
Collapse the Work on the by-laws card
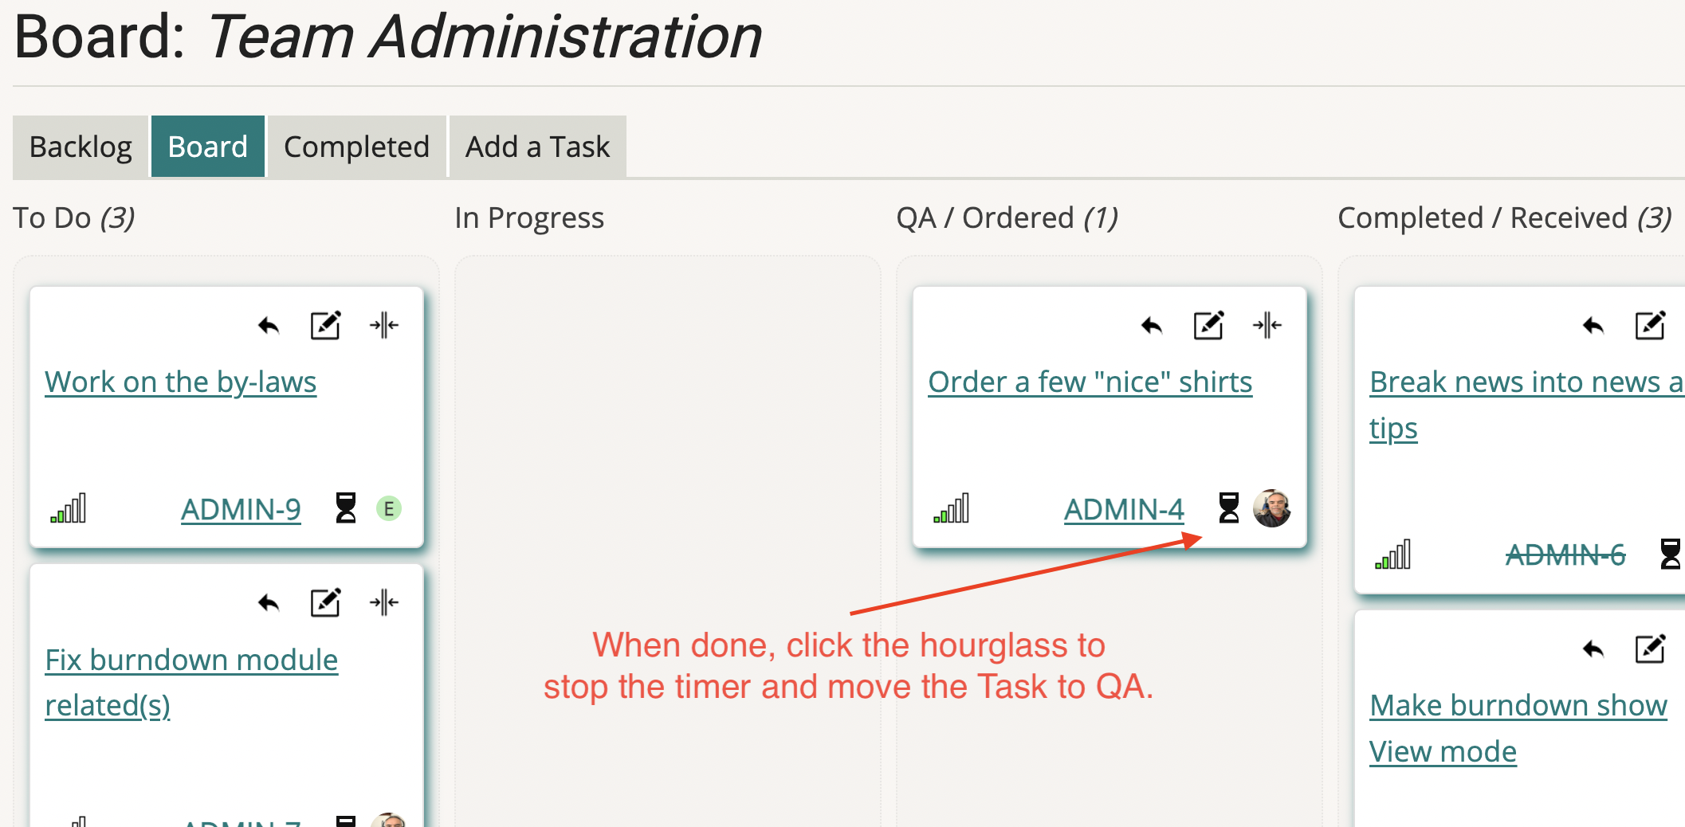tap(384, 325)
